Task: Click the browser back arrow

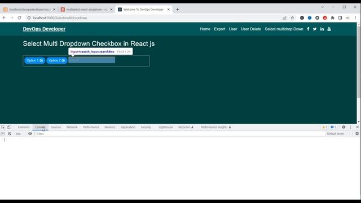Action: click(x=4, y=17)
